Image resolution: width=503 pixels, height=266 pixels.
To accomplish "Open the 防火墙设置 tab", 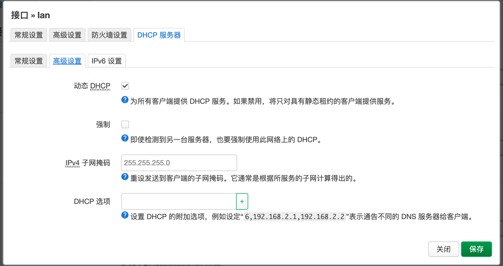I will pos(109,35).
